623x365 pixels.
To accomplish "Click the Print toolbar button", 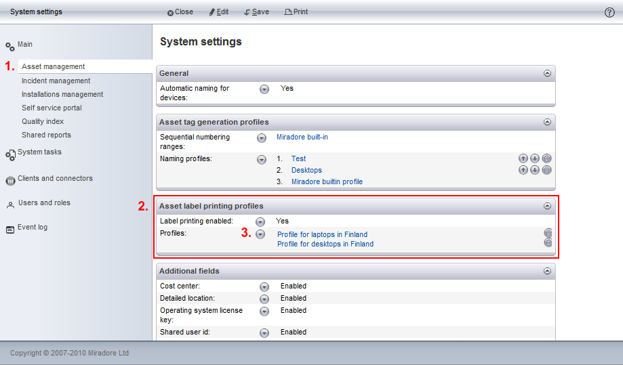I will [x=296, y=12].
